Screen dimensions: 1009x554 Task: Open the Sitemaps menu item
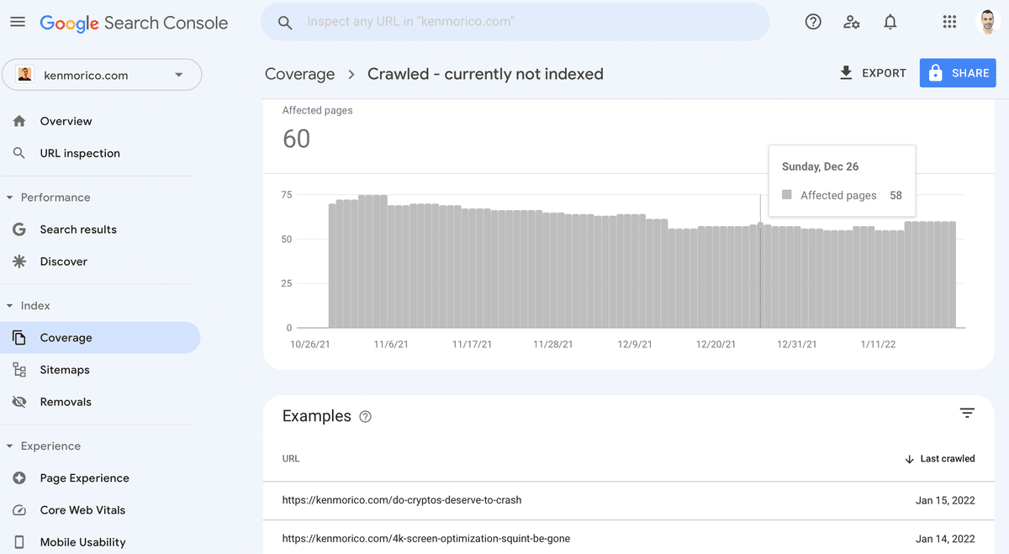[x=65, y=370]
